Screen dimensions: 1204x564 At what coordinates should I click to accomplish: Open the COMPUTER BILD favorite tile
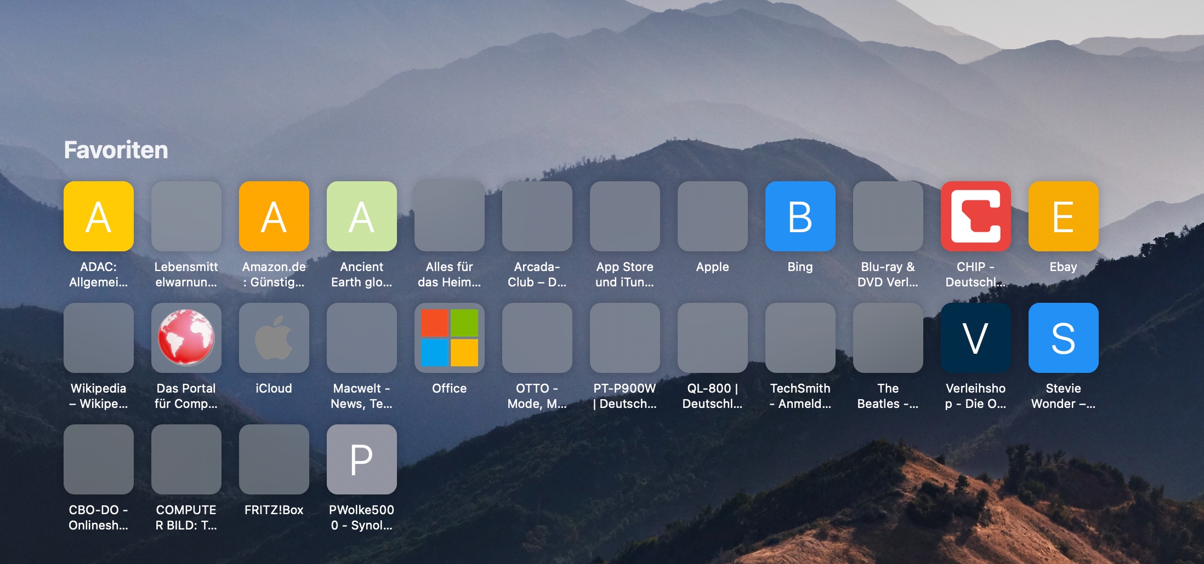coord(186,459)
